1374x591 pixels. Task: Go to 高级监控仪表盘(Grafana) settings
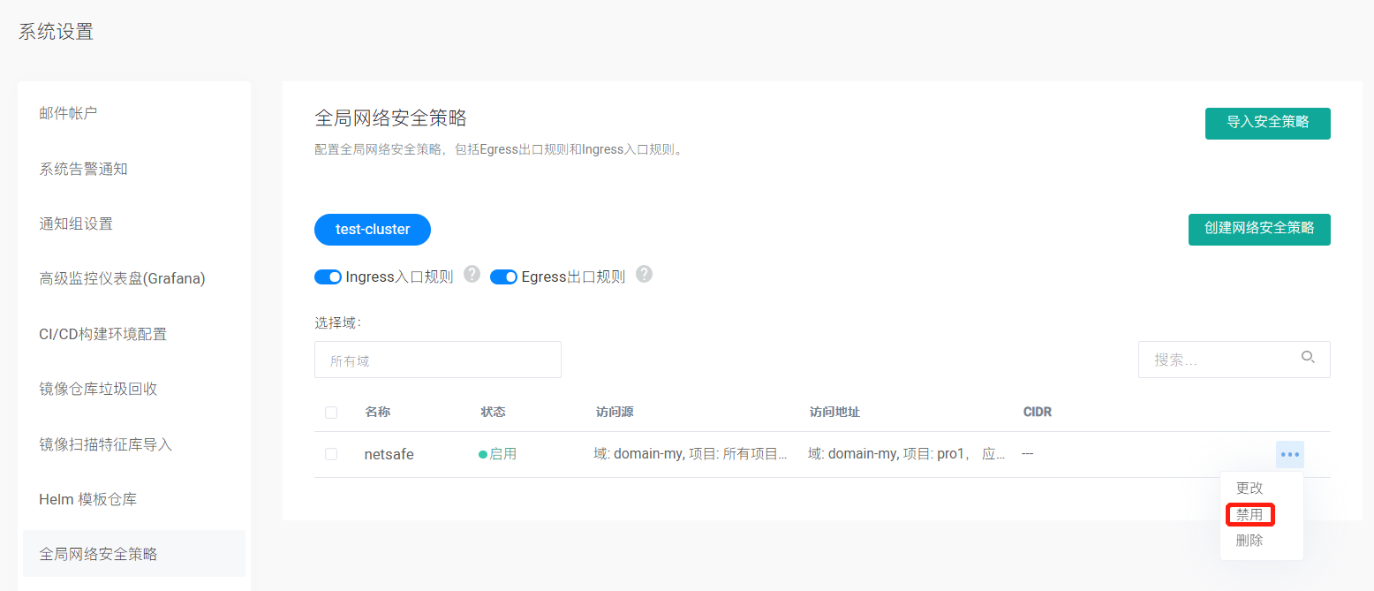(x=122, y=279)
